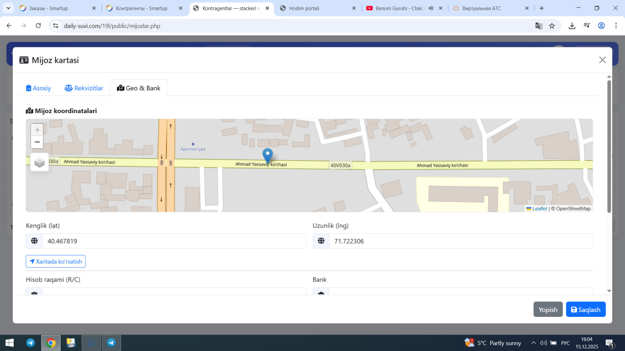Click the dialog's vertical scrollbar thumb
This screenshot has height=351, width=625.
pyautogui.click(x=609, y=146)
